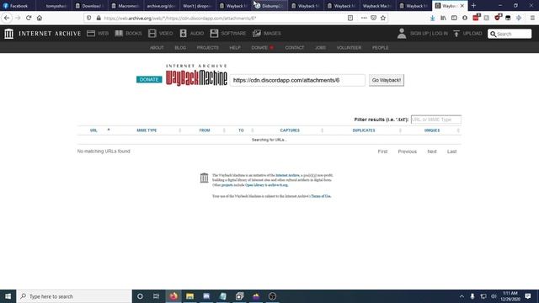Open a new browser tab with plus
The image size is (539, 303).
click(473, 6)
